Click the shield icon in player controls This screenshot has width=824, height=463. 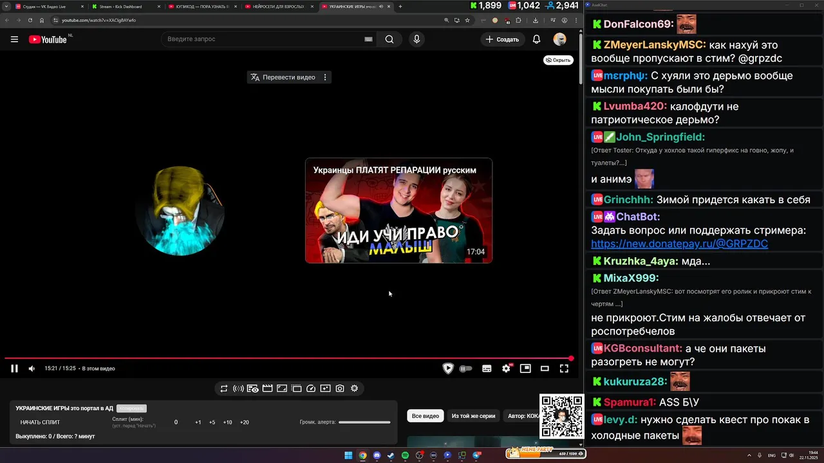pyautogui.click(x=448, y=368)
